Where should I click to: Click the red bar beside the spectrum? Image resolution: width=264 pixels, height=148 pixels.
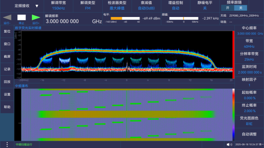(233, 55)
